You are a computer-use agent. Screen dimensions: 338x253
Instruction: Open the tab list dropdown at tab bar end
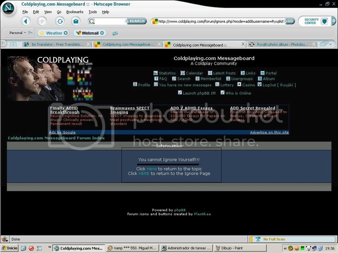pyautogui.click(x=331, y=44)
